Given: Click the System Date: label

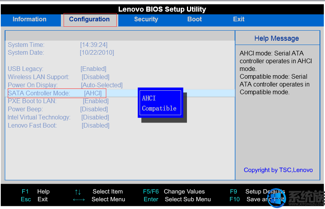Looking at the screenshot, I should (26, 53).
